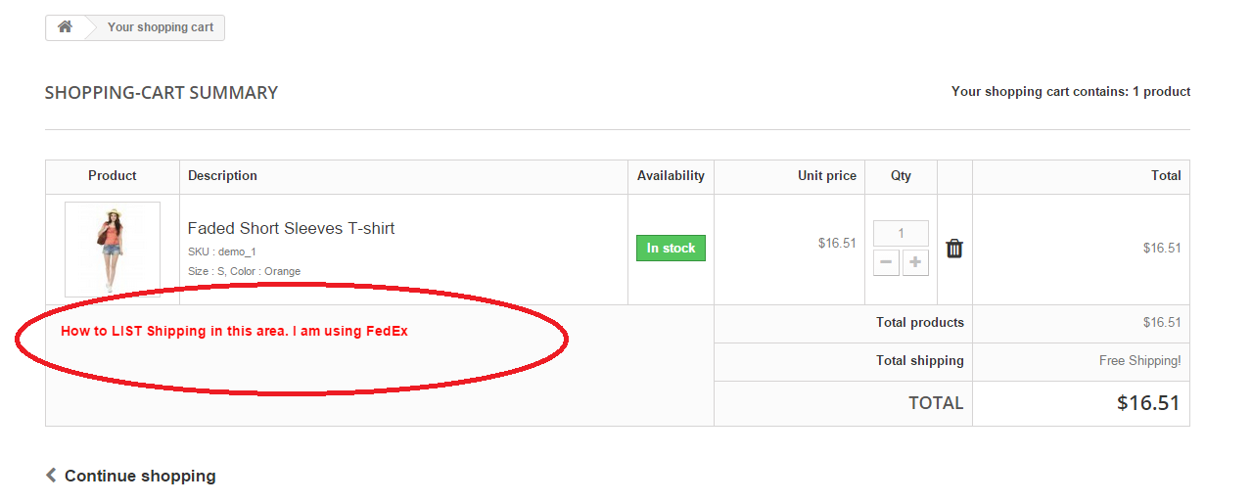Focus the quantity input field
1252x503 pixels.
point(901,234)
